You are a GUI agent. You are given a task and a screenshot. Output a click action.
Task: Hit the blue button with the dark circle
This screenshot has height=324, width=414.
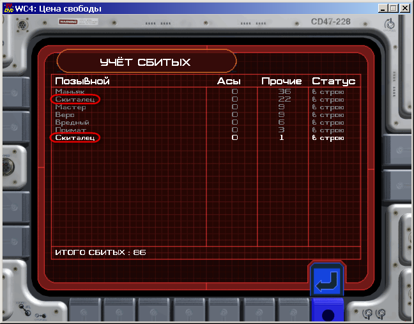[328, 310]
